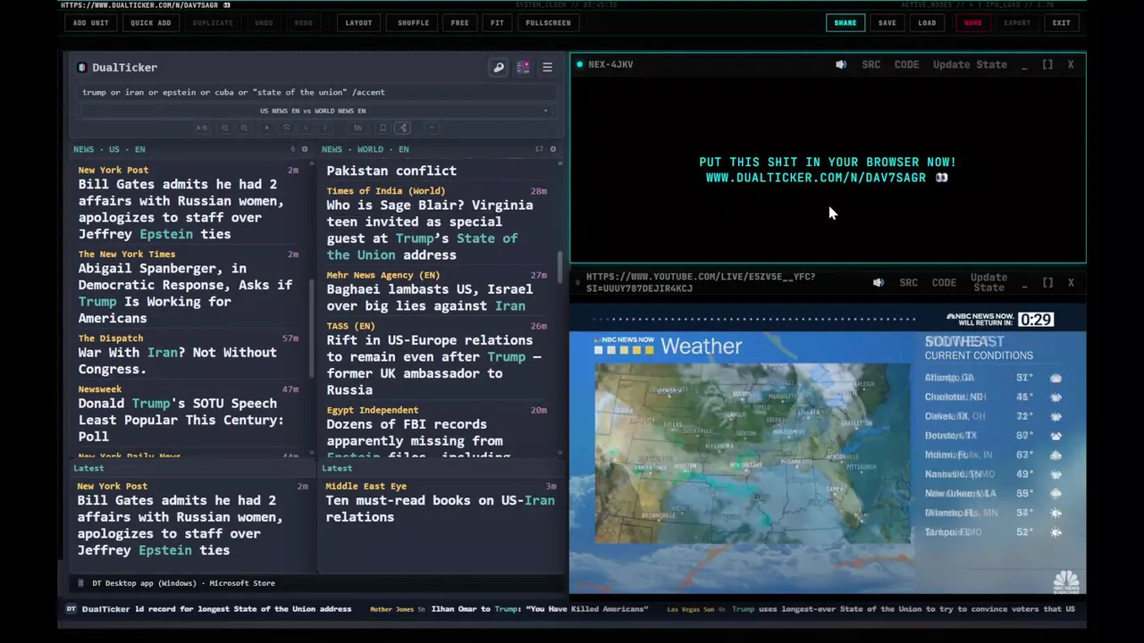Image resolution: width=1144 pixels, height=643 pixels.
Task: Open Baghaei lambasts US, Israel headline
Action: tap(429, 297)
